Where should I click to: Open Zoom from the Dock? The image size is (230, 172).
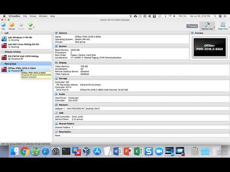(x=159, y=151)
